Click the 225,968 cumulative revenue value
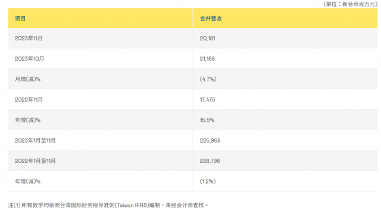This screenshot has height=214, width=381. [210, 140]
